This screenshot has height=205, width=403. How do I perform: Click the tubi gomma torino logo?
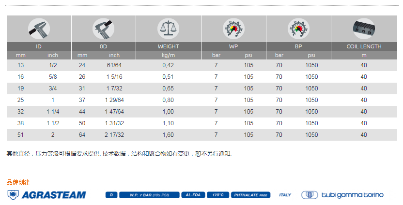click(342, 195)
